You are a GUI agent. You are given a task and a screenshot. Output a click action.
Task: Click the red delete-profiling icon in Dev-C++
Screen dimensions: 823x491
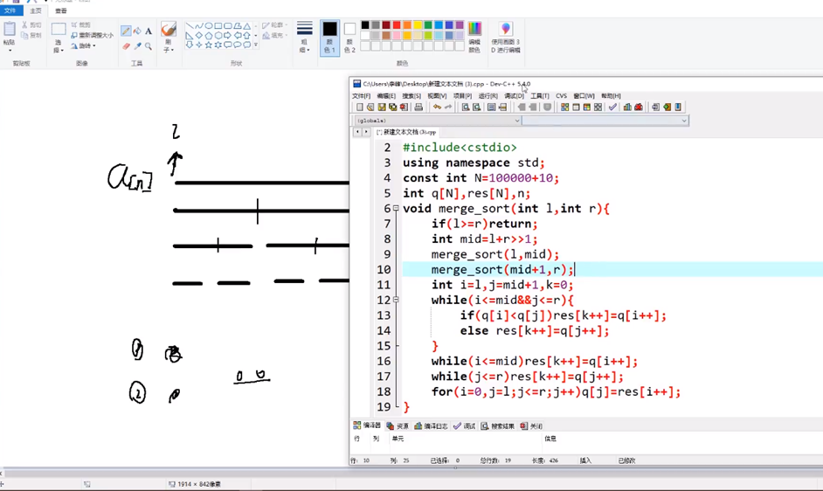[x=639, y=107]
